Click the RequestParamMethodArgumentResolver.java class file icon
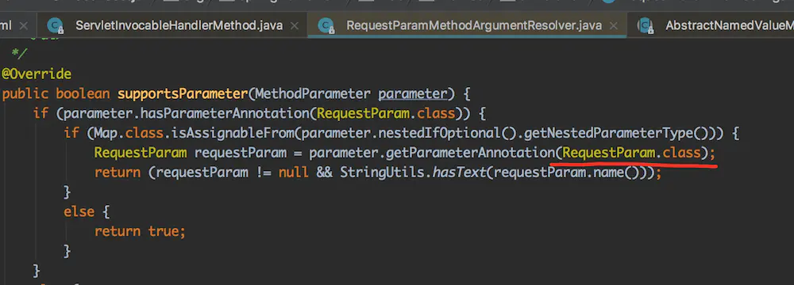Image resolution: width=794 pixels, height=285 pixels. (326, 25)
